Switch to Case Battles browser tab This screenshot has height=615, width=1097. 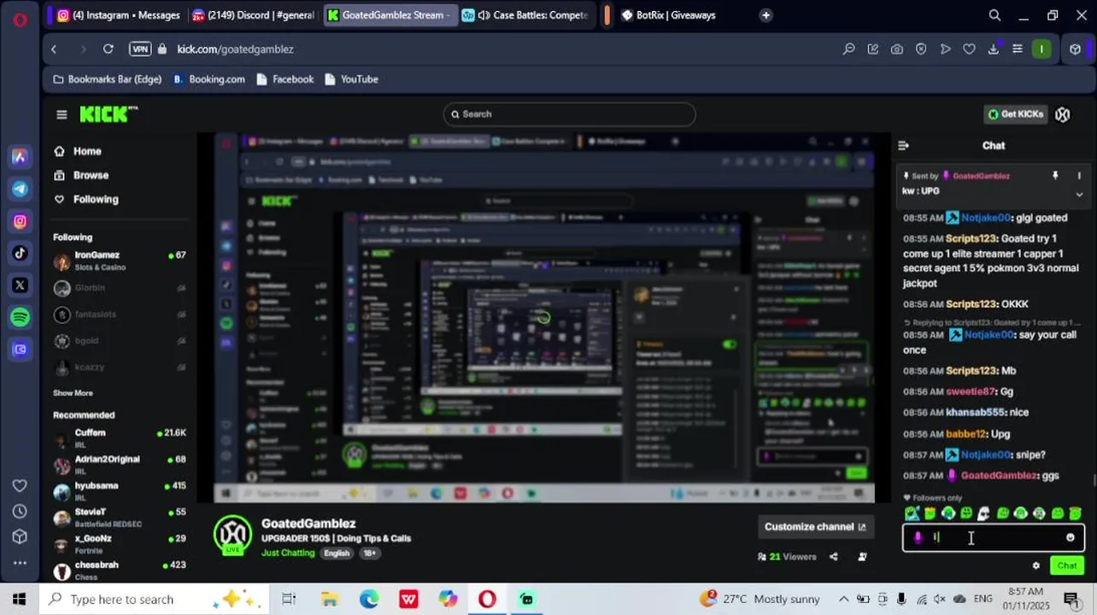pos(525,15)
